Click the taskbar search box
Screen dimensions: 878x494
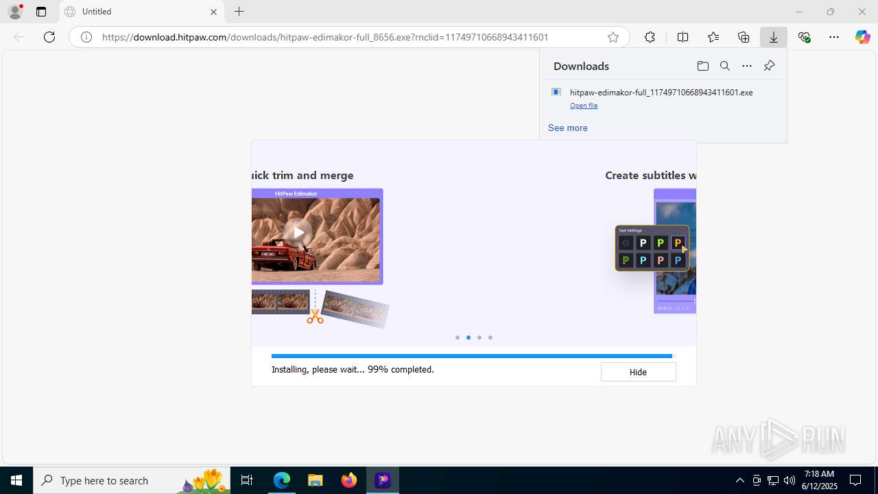coord(132,480)
